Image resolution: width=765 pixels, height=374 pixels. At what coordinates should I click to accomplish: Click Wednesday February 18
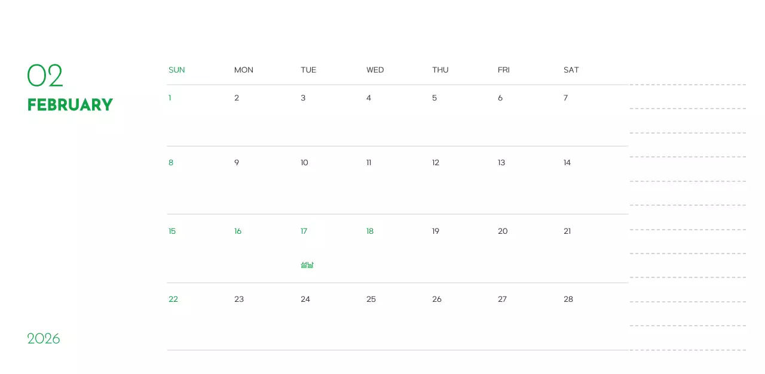(370, 231)
